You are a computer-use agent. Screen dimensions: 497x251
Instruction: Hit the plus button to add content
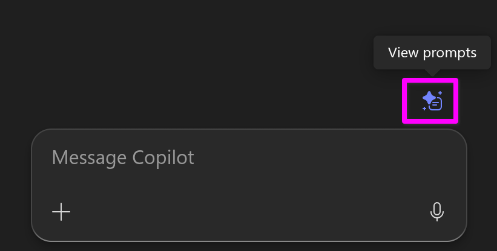61,212
